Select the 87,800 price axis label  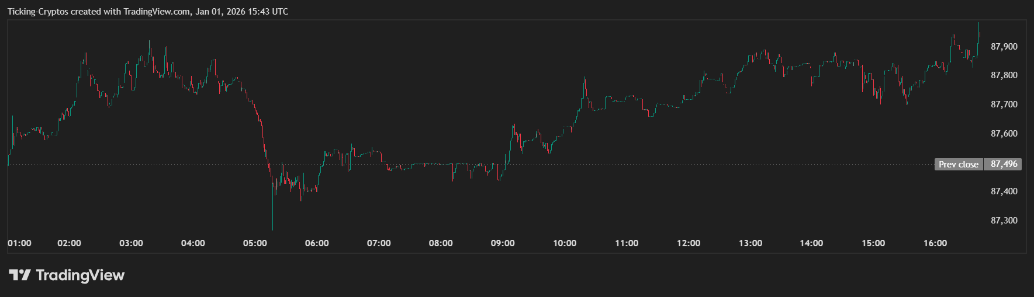[1004, 75]
